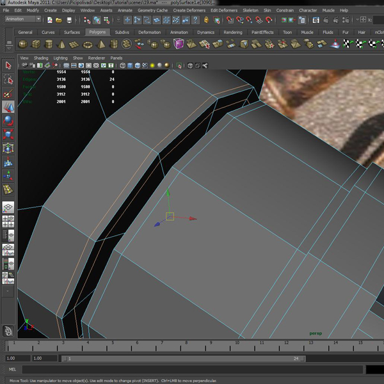
Task: Select the Universal Manipulator tool
Action: [8, 148]
